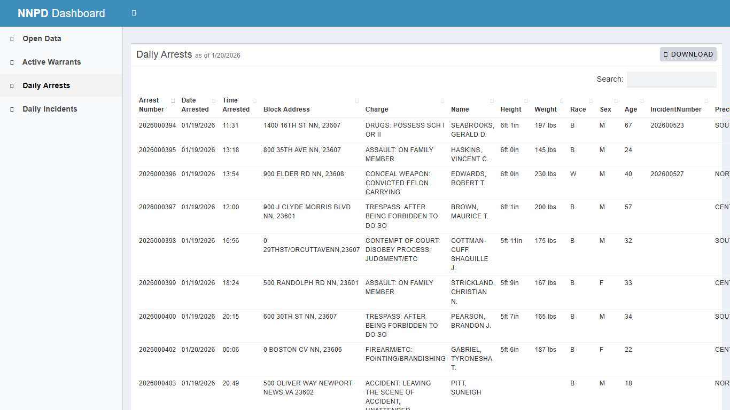Switch to the Daily Incidents section

[x=50, y=109]
